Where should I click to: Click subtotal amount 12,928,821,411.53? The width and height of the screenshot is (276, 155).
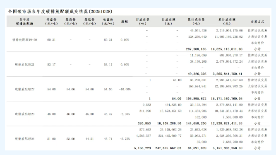(227, 123)
